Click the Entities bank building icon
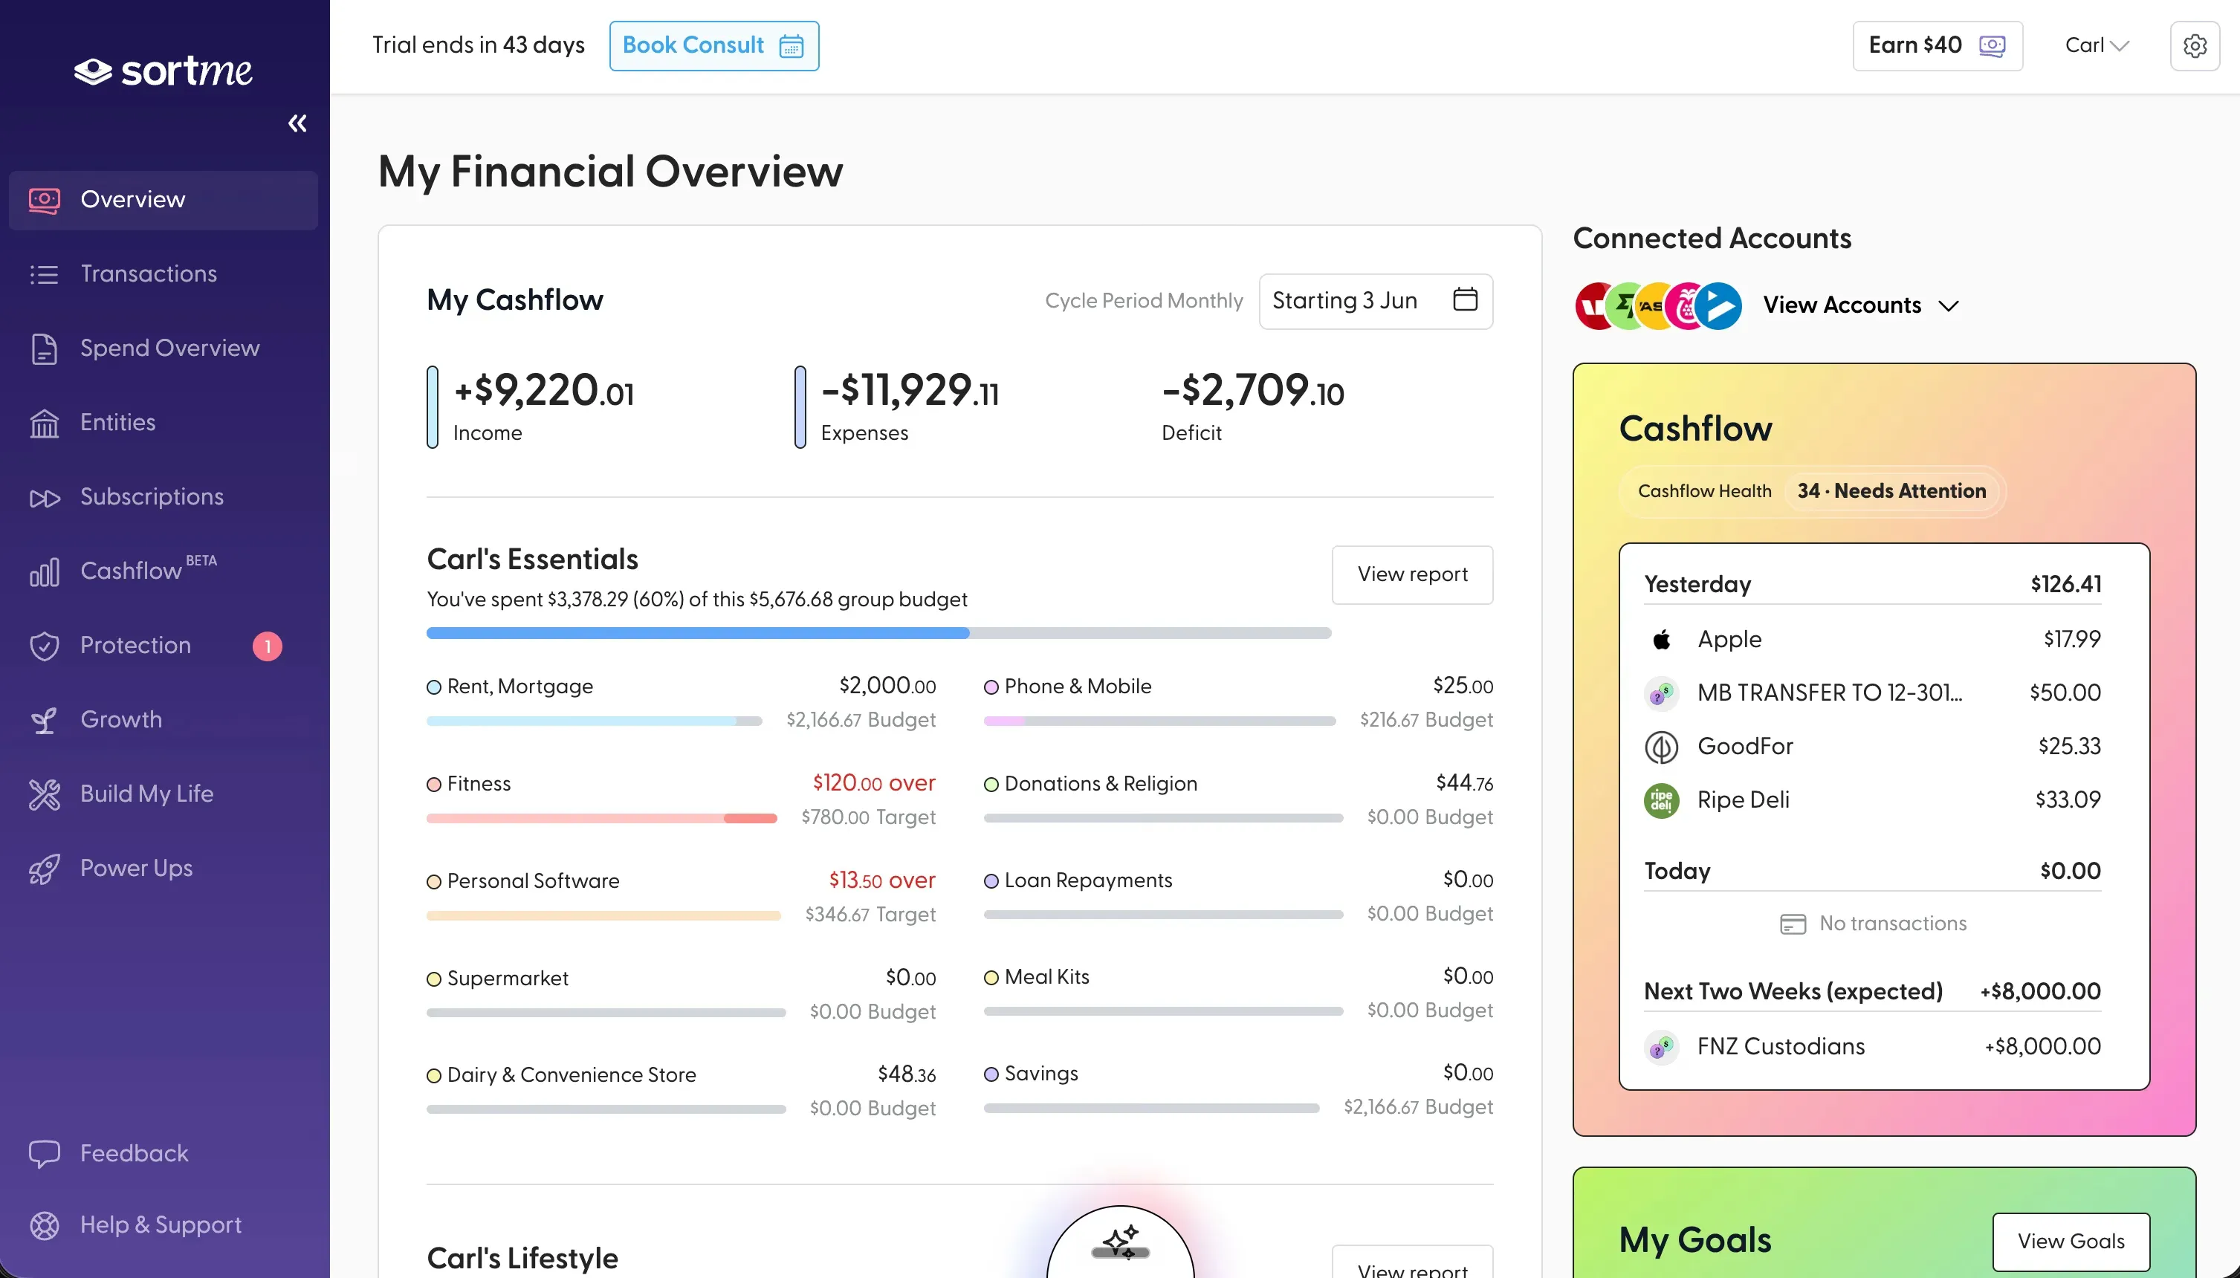The width and height of the screenshot is (2240, 1278). click(44, 423)
